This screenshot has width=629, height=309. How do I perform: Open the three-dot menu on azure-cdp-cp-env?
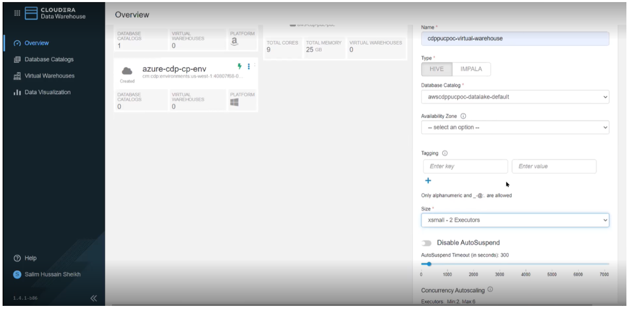pyautogui.click(x=249, y=66)
